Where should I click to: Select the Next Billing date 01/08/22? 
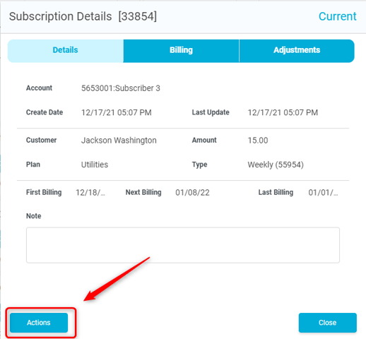(x=192, y=193)
